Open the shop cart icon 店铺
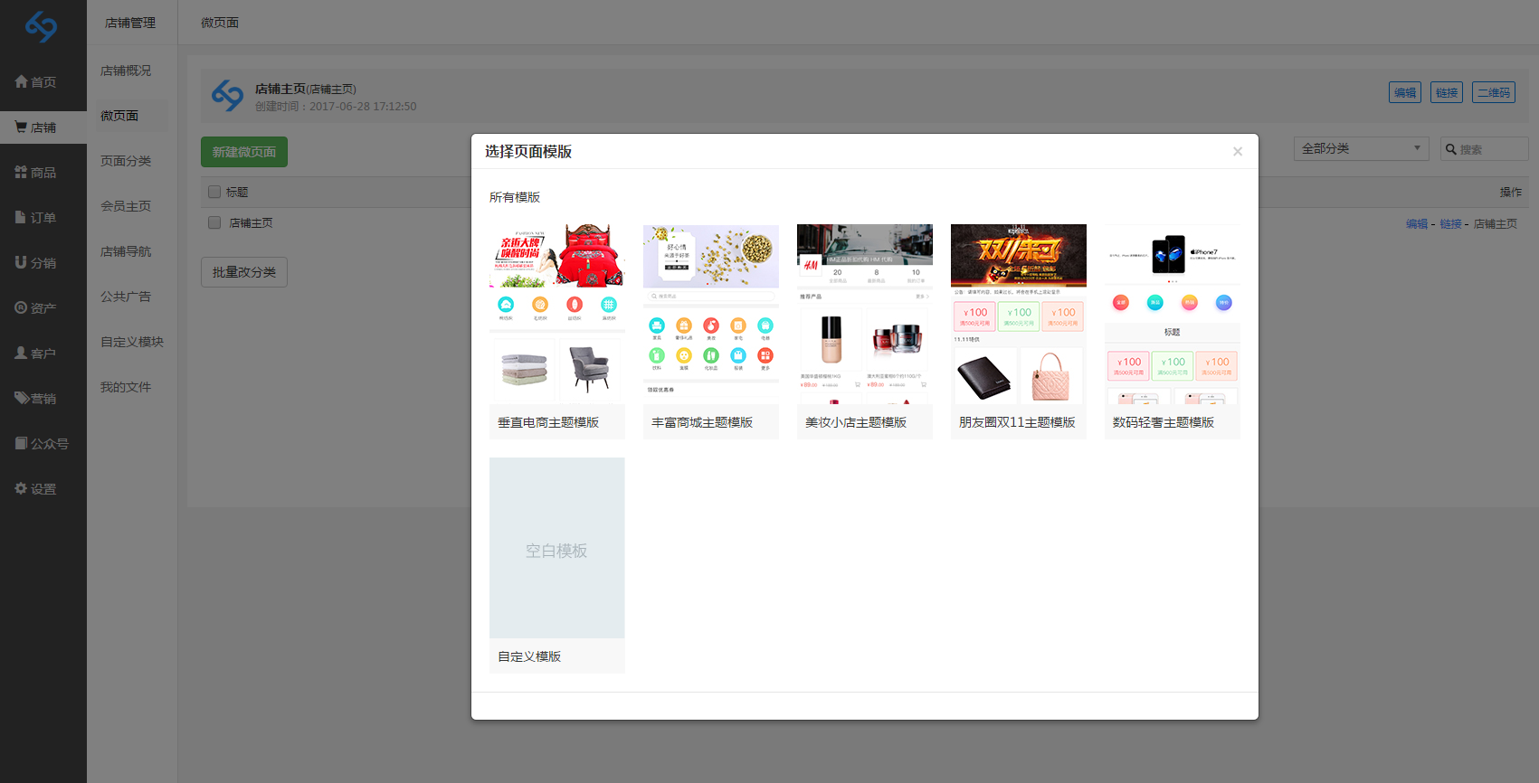This screenshot has width=1539, height=783. 21,127
